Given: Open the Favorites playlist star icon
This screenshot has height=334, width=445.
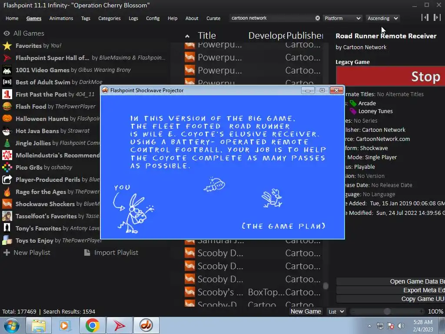Looking at the screenshot, I should click(7, 45).
